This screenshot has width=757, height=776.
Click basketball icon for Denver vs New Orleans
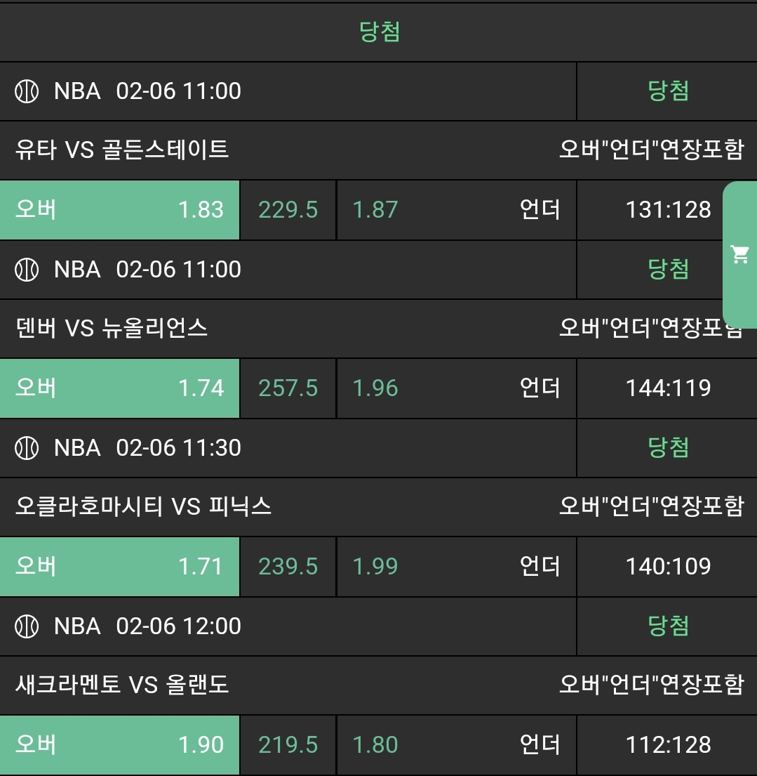27,270
